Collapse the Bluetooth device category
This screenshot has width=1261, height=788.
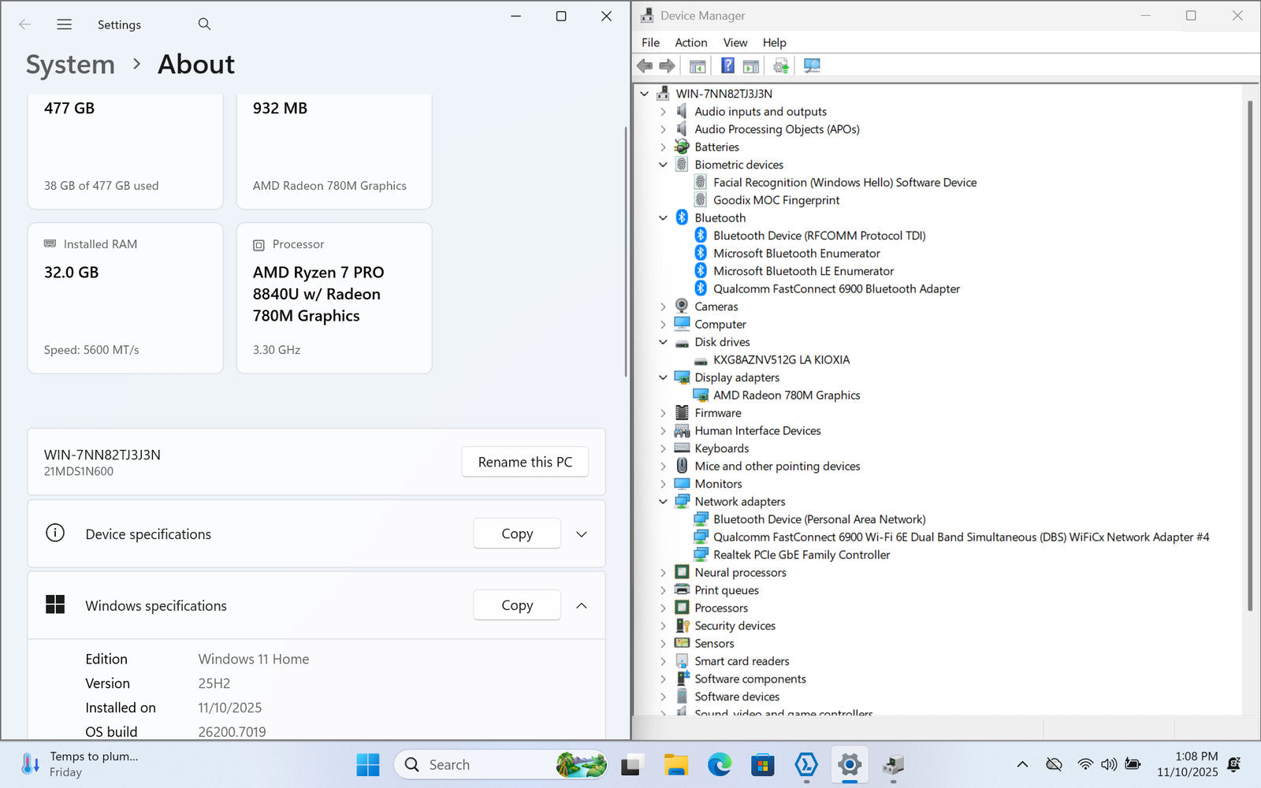point(663,218)
